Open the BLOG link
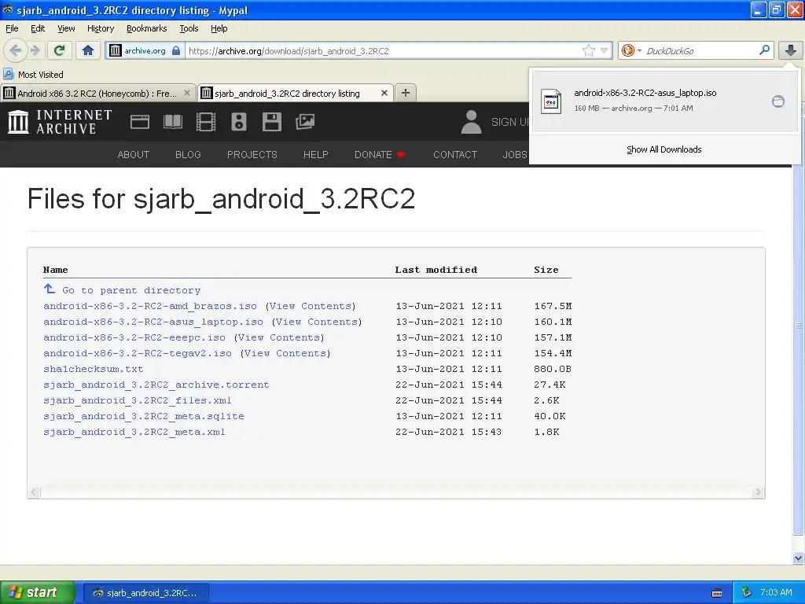 point(188,155)
